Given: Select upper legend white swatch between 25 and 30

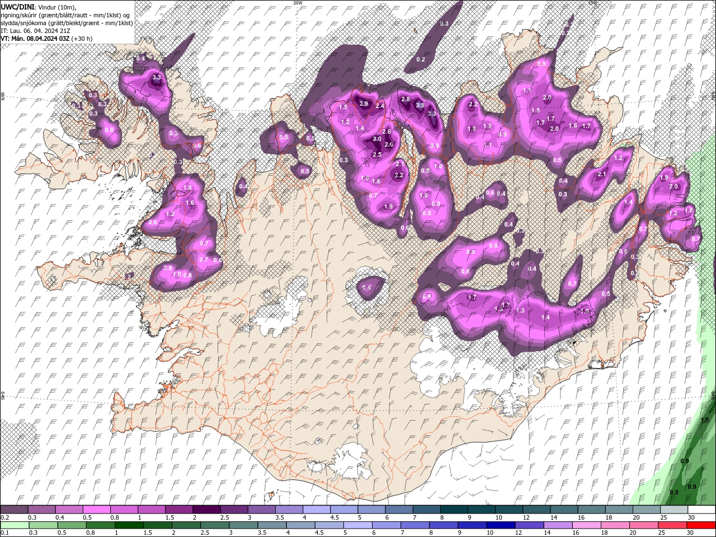Looking at the screenshot, I should (673, 509).
